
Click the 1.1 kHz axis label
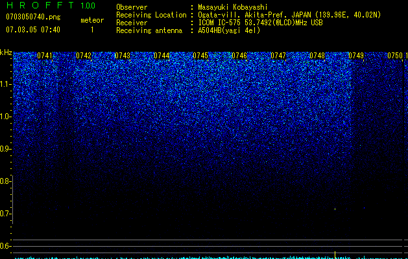5,84
